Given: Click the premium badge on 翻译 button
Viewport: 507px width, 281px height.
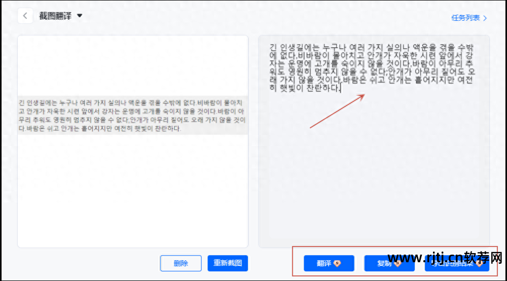Looking at the screenshot, I should point(337,263).
